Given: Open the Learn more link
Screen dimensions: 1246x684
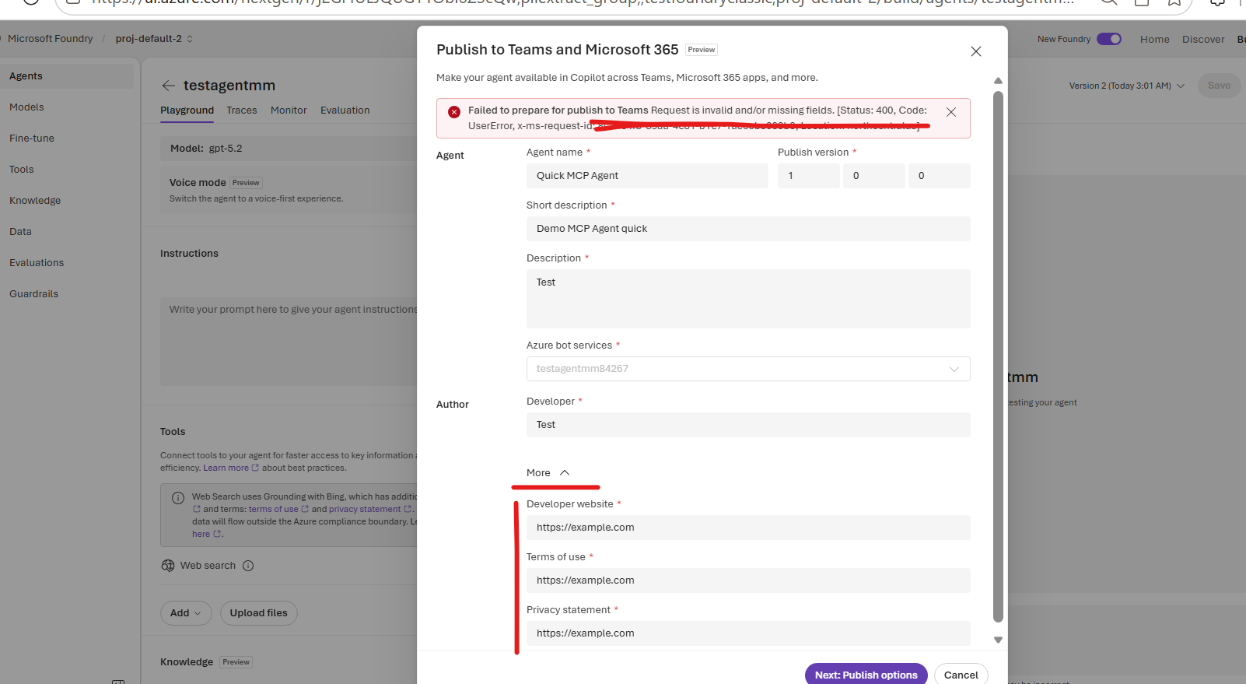Looking at the screenshot, I should click(x=231, y=468).
